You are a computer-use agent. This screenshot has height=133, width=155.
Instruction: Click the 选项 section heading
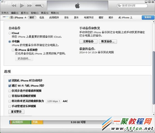[x=7, y=72]
